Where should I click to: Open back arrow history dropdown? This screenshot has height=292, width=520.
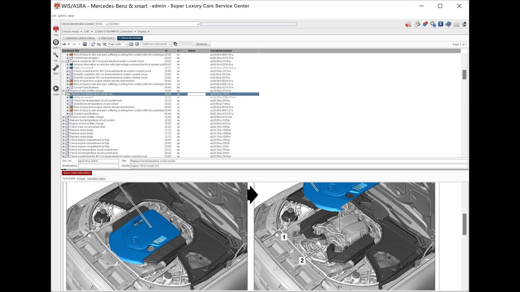[x=69, y=44]
